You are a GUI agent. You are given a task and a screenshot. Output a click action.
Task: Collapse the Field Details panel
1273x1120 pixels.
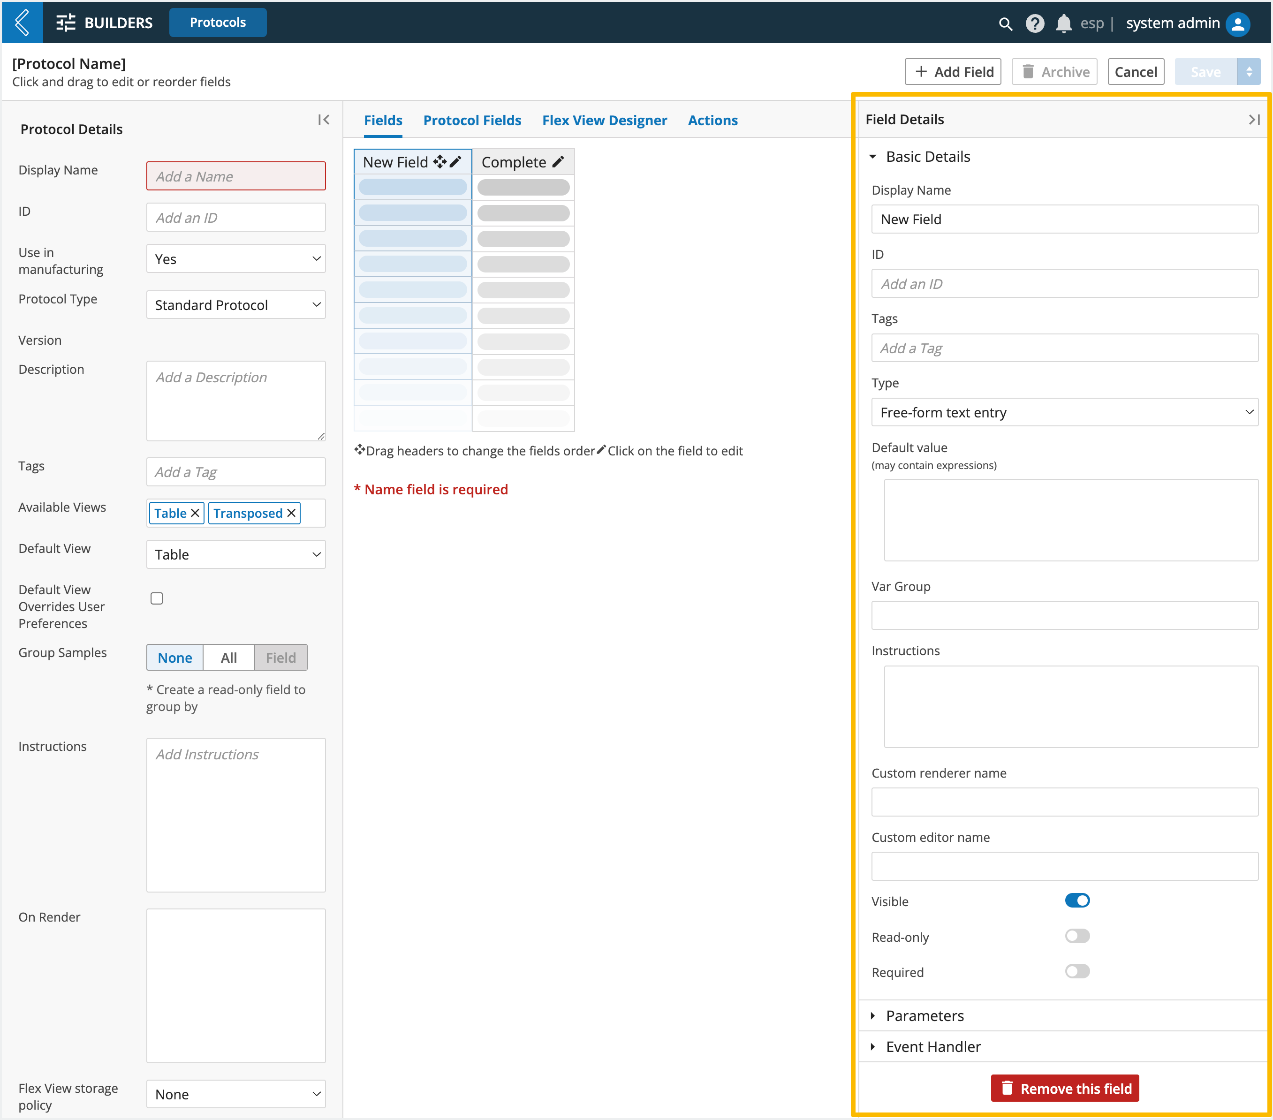point(1254,120)
